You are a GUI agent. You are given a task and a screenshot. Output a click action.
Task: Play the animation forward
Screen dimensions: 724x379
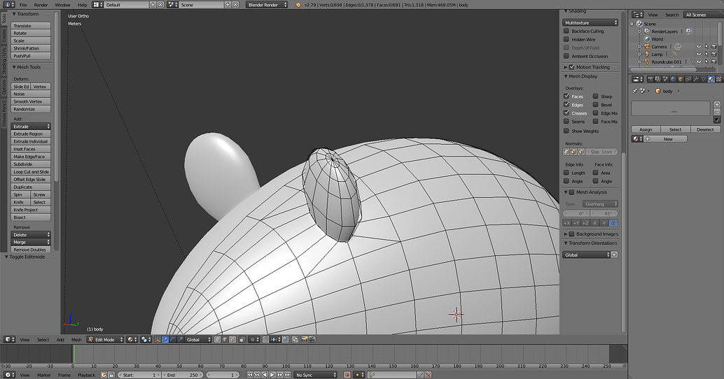(x=272, y=375)
